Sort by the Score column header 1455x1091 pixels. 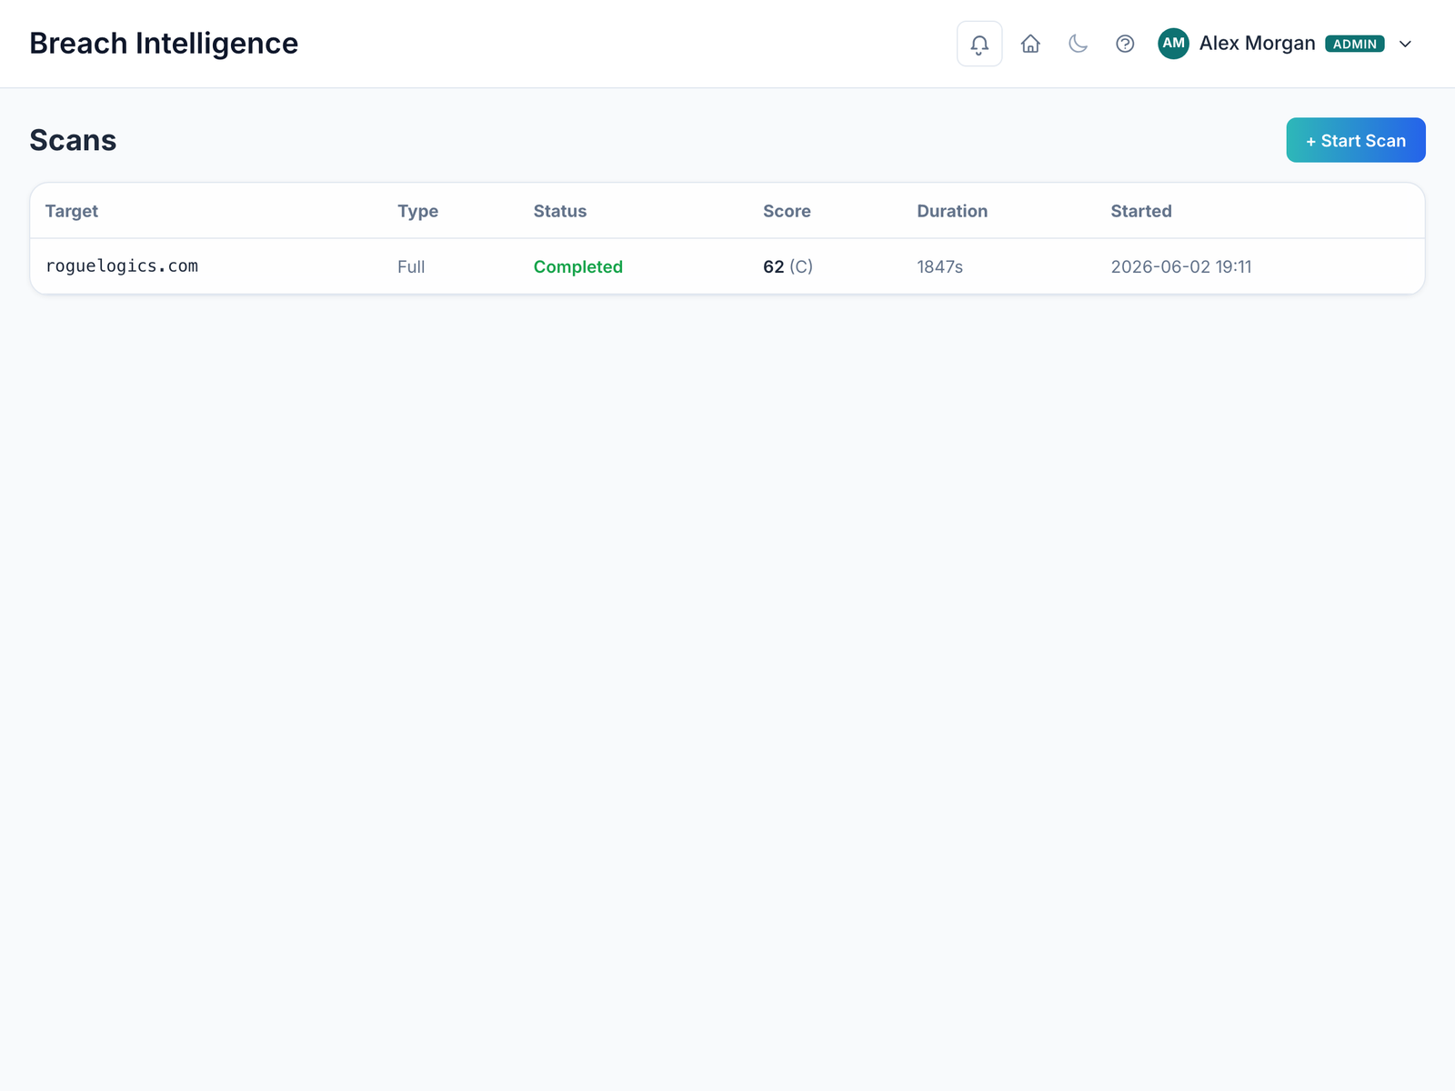coord(787,211)
